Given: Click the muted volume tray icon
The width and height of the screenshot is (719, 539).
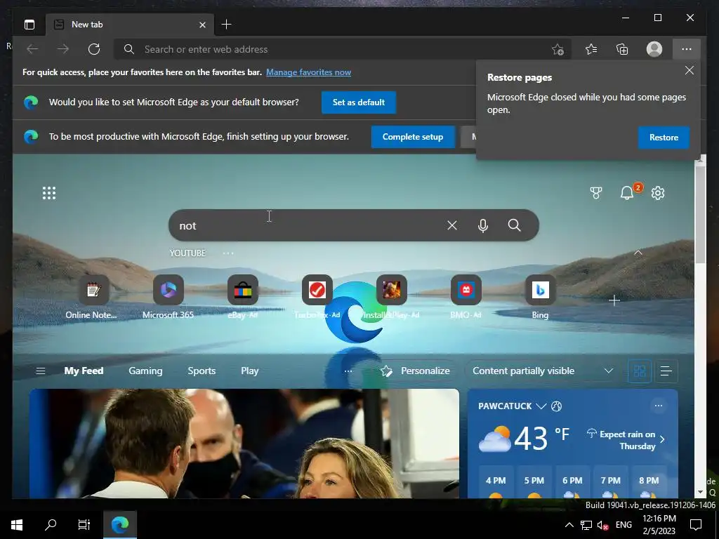Looking at the screenshot, I should tap(602, 525).
